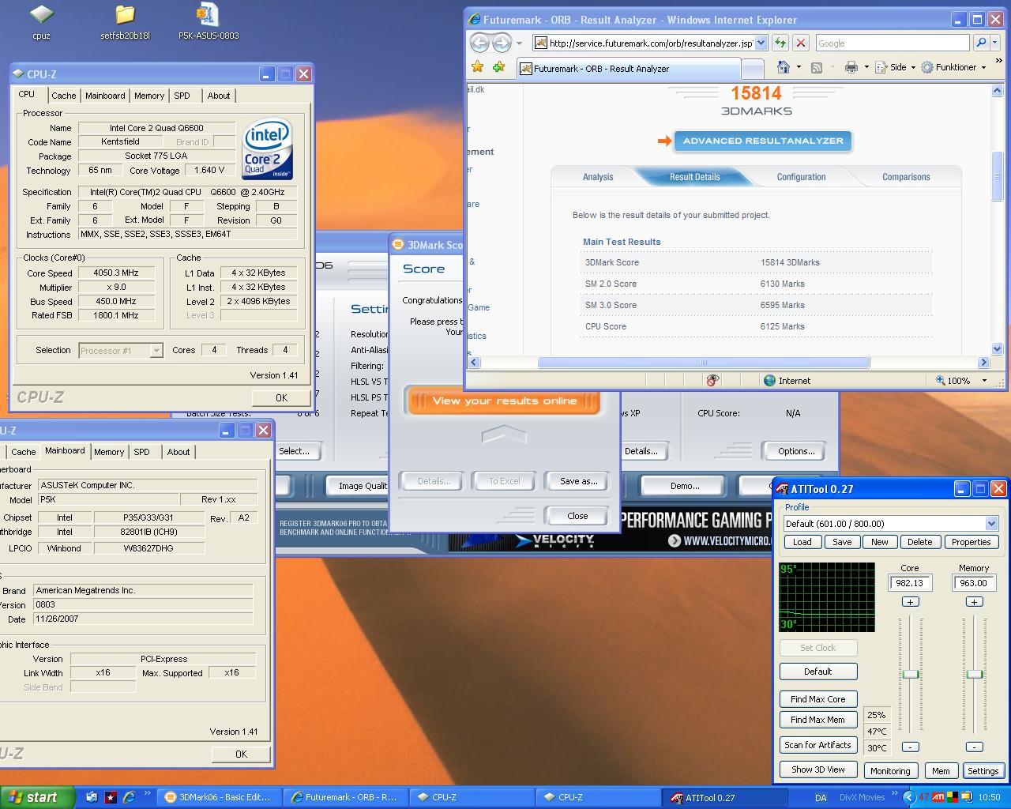The width and height of the screenshot is (1011, 809).
Task: Open About tab in lower CPU-Z window
Action: [179, 452]
